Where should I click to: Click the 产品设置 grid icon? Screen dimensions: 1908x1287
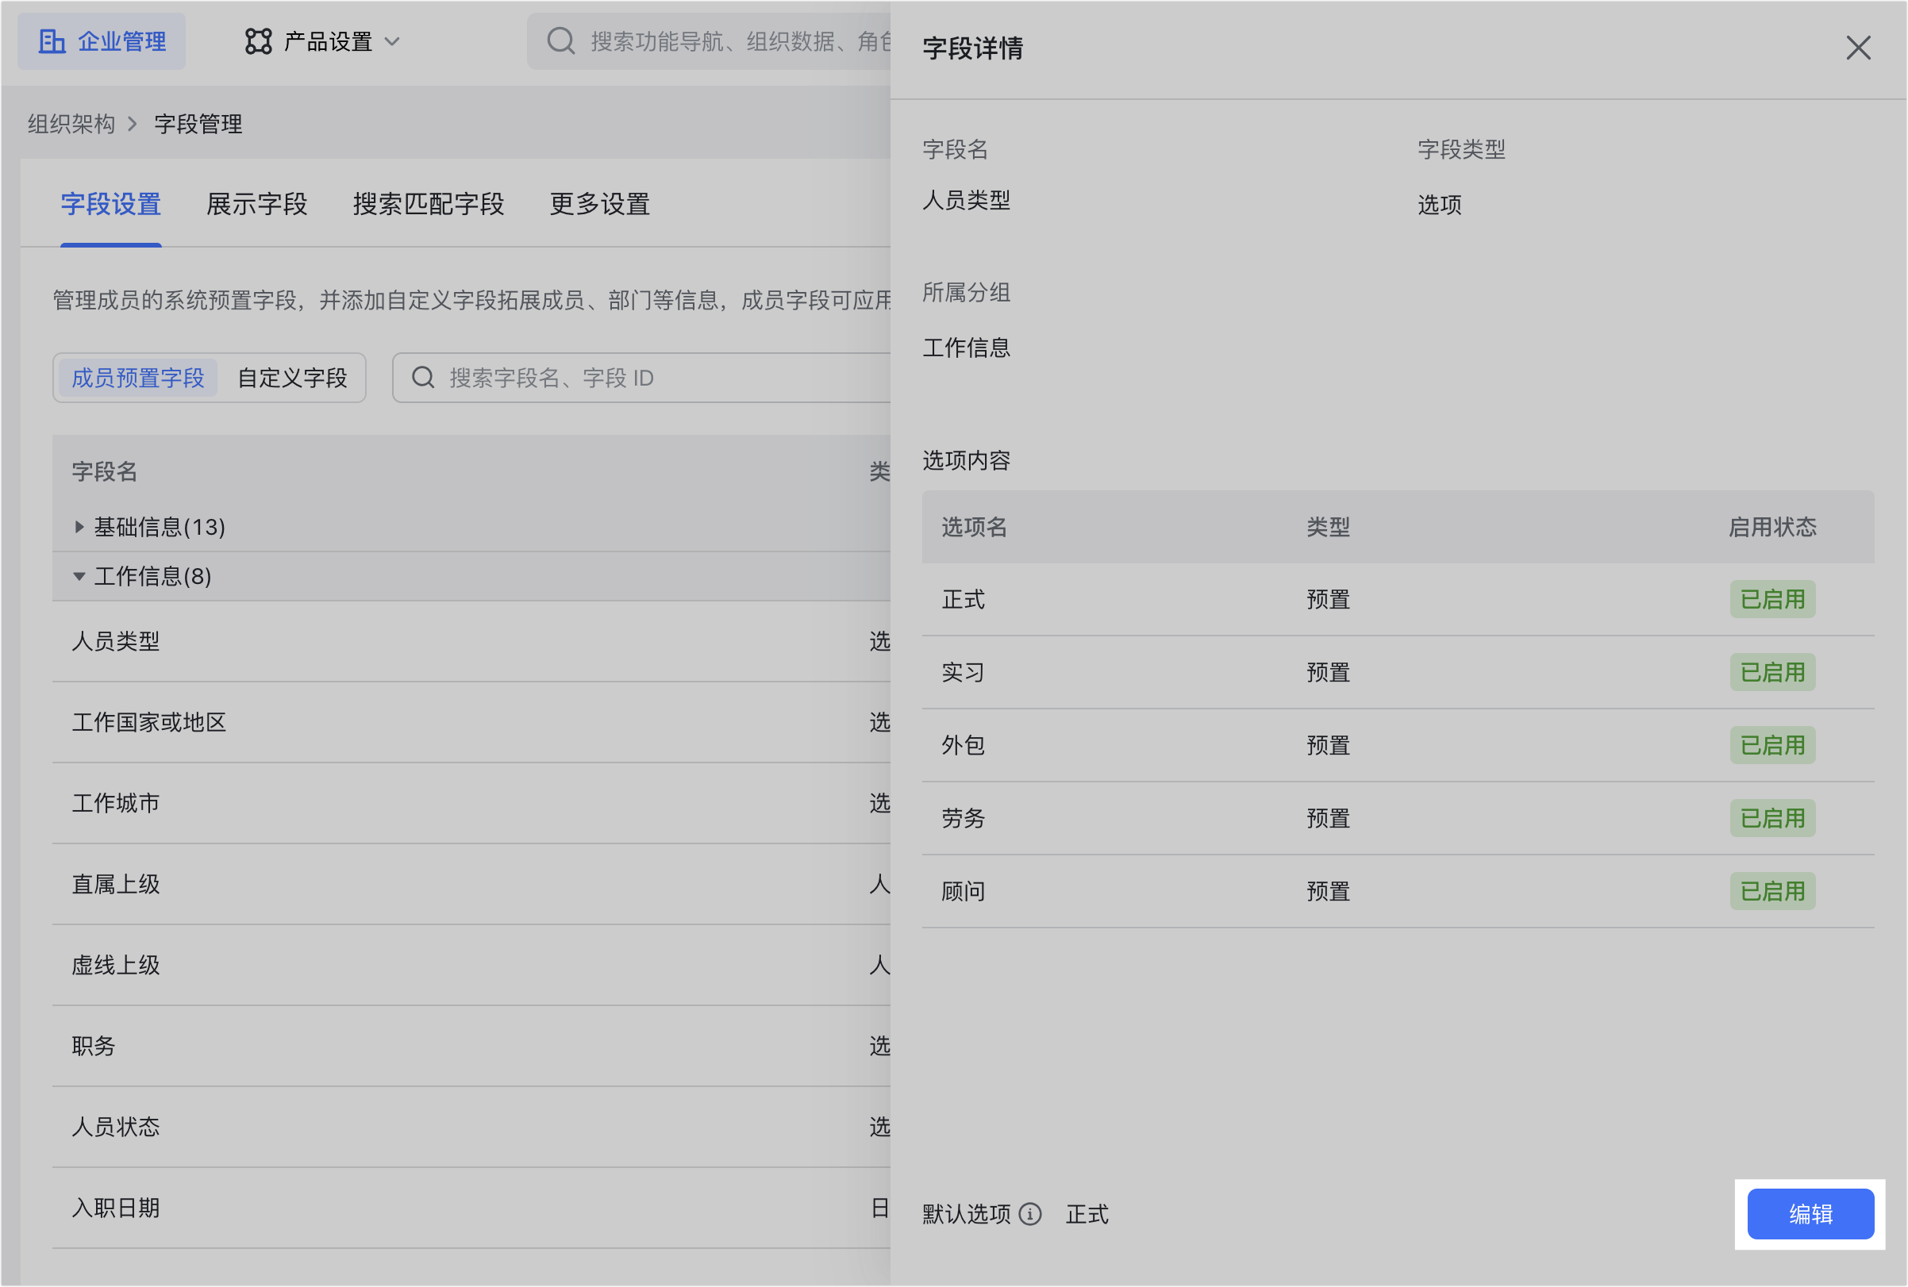coord(258,41)
